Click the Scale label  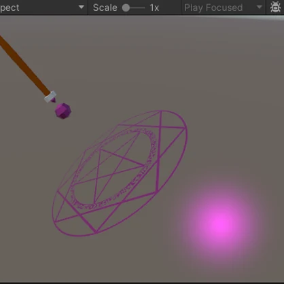(x=105, y=7)
